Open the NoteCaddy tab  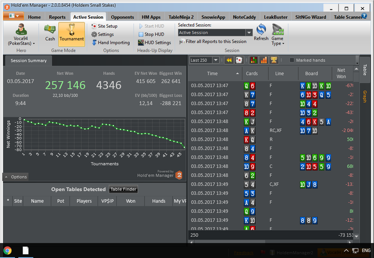[244, 17]
